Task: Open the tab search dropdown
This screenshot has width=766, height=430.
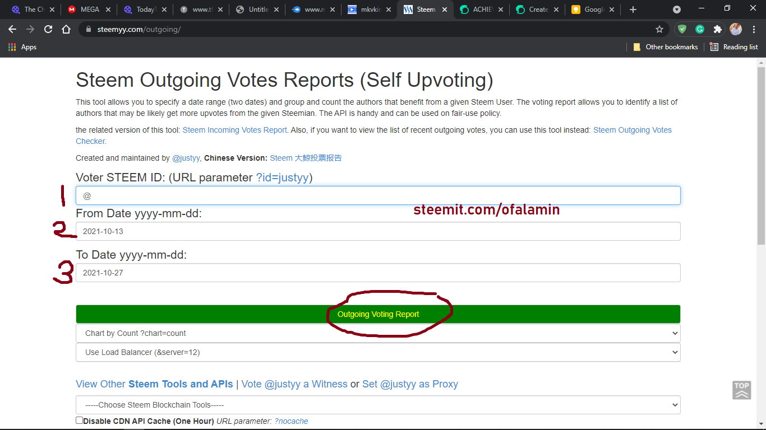Action: pos(677,10)
